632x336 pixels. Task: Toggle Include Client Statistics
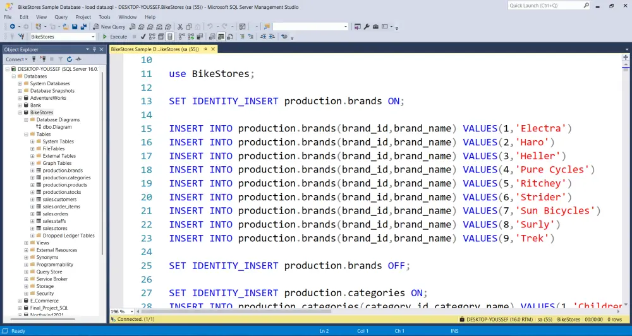(200, 37)
